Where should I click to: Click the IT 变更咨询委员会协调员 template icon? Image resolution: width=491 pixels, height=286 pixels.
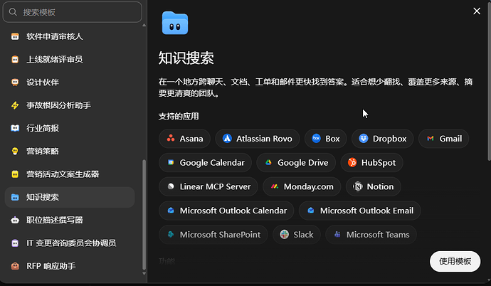pos(15,243)
